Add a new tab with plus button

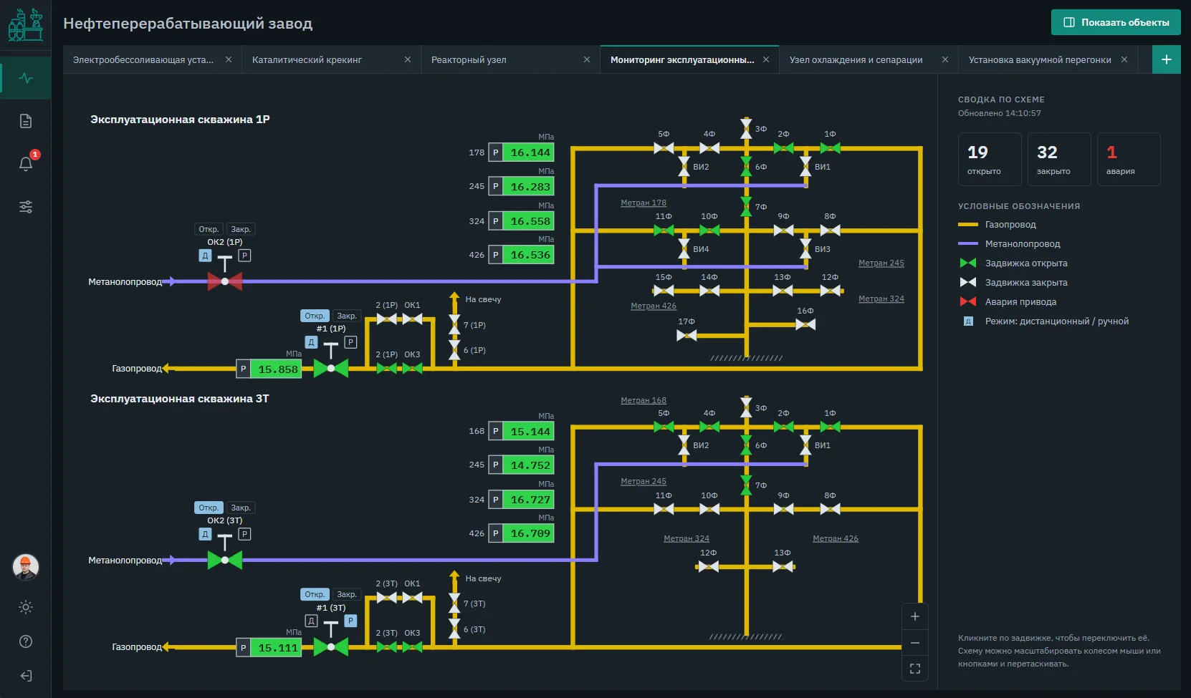pos(1166,59)
